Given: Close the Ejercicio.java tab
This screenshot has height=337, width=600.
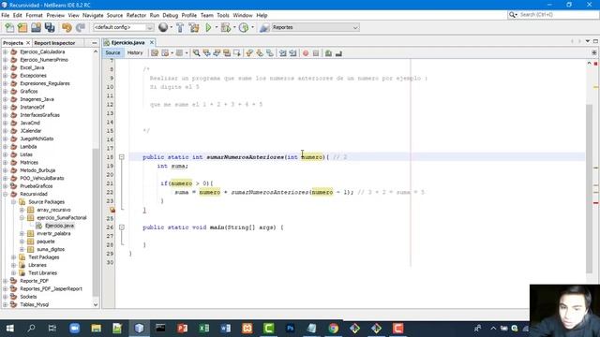Looking at the screenshot, I should tap(152, 42).
